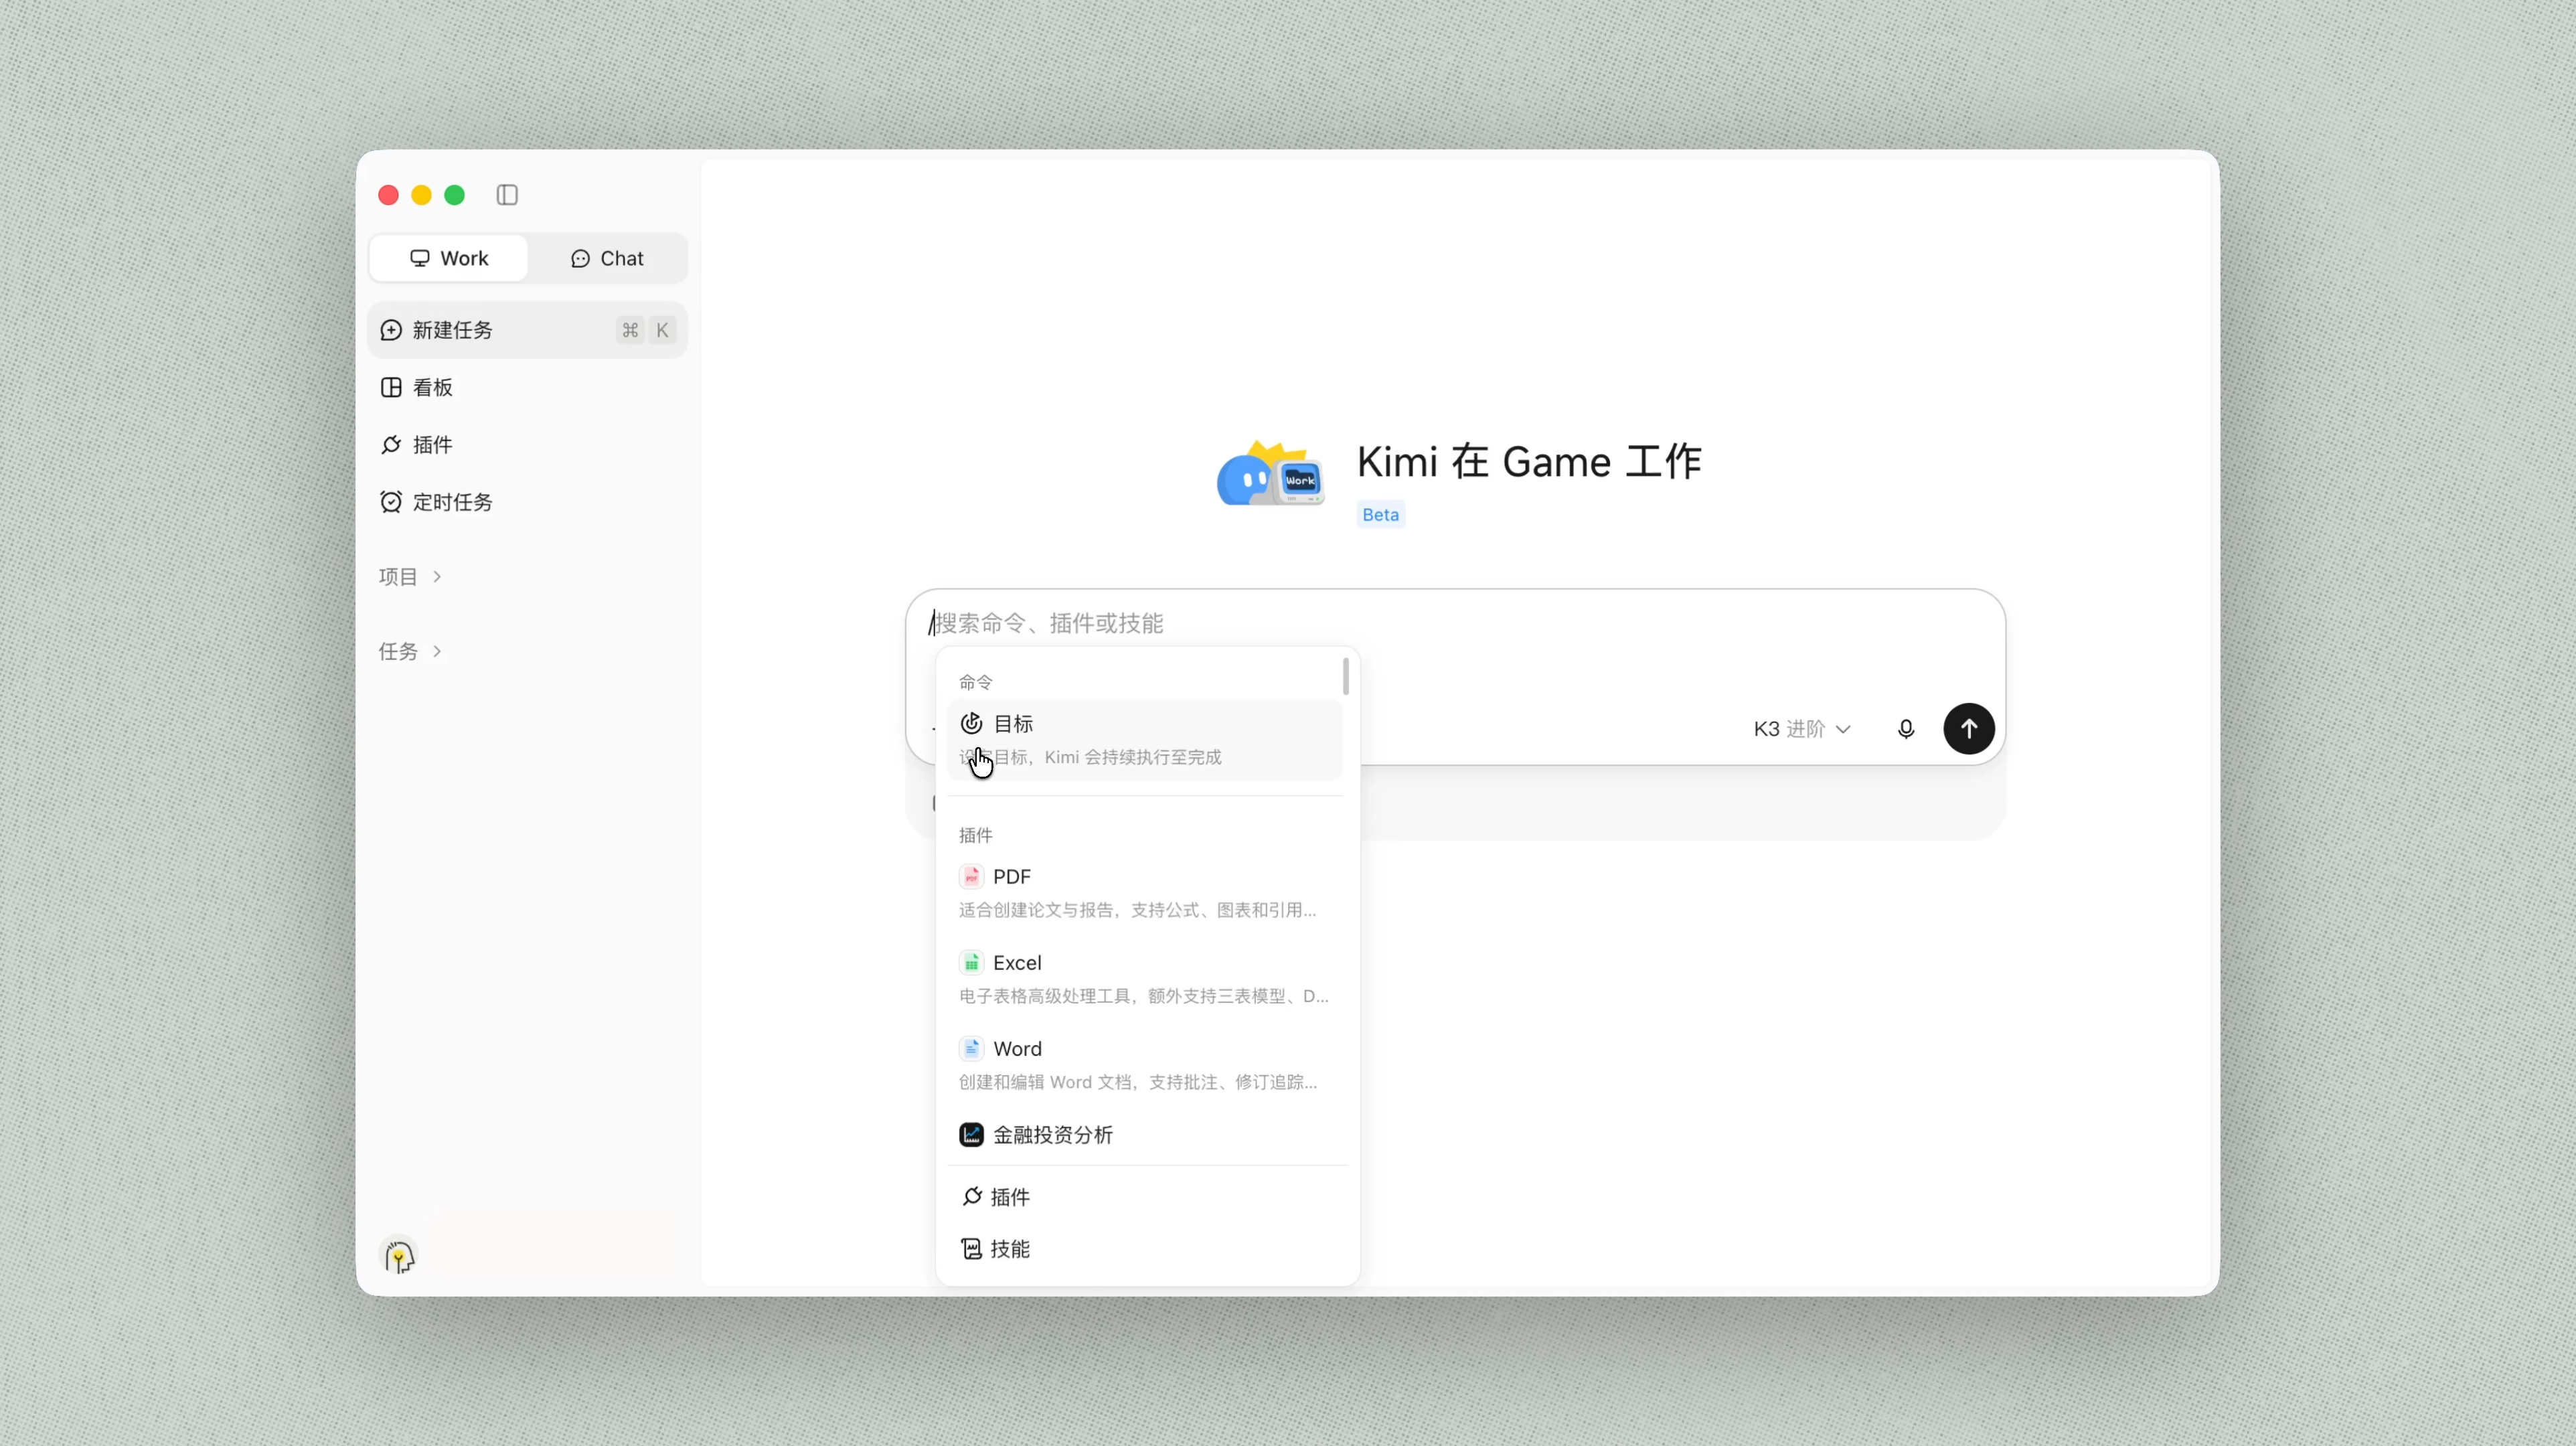2576x1446 pixels.
Task: Open 插件 in the left sidebar
Action: tap(528, 444)
